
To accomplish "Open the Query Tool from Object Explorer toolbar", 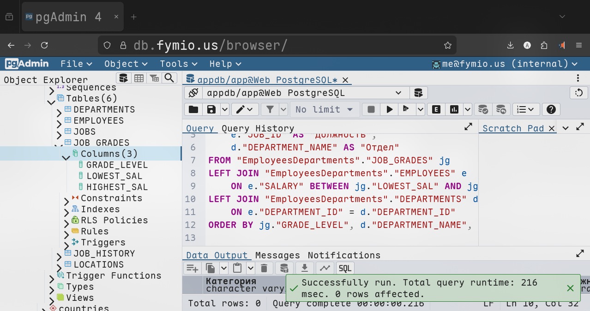I will (x=123, y=78).
